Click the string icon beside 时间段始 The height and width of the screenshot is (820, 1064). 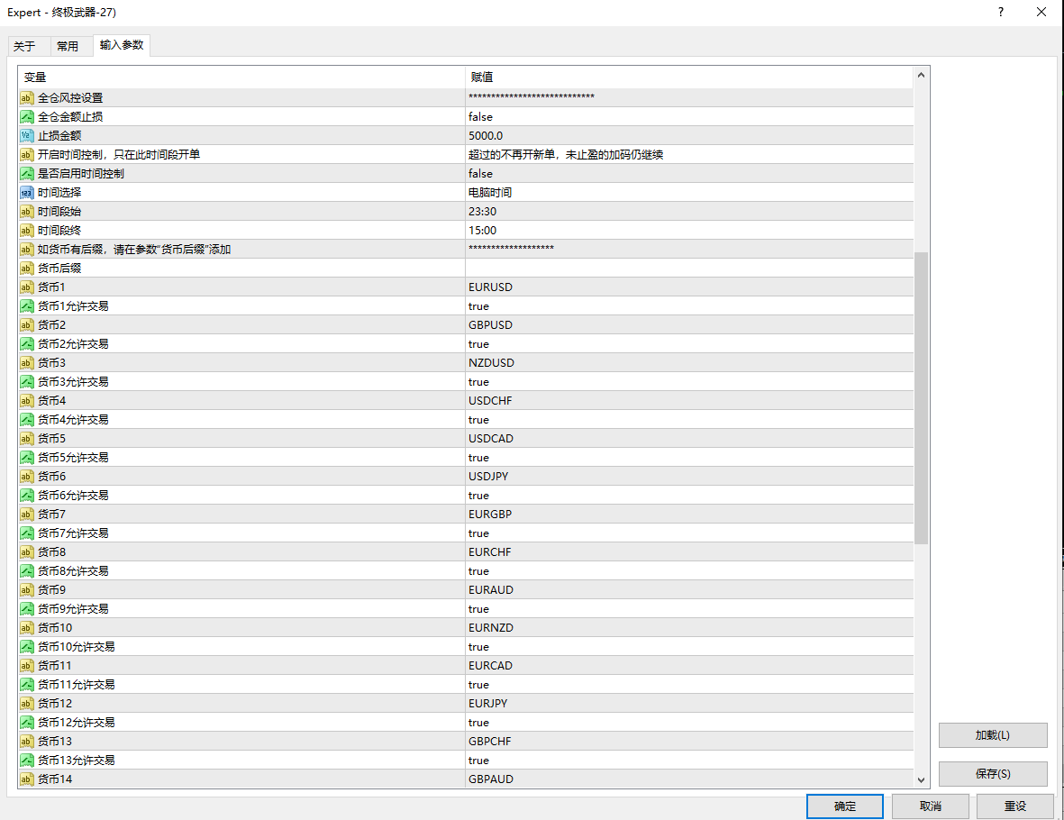tap(26, 212)
